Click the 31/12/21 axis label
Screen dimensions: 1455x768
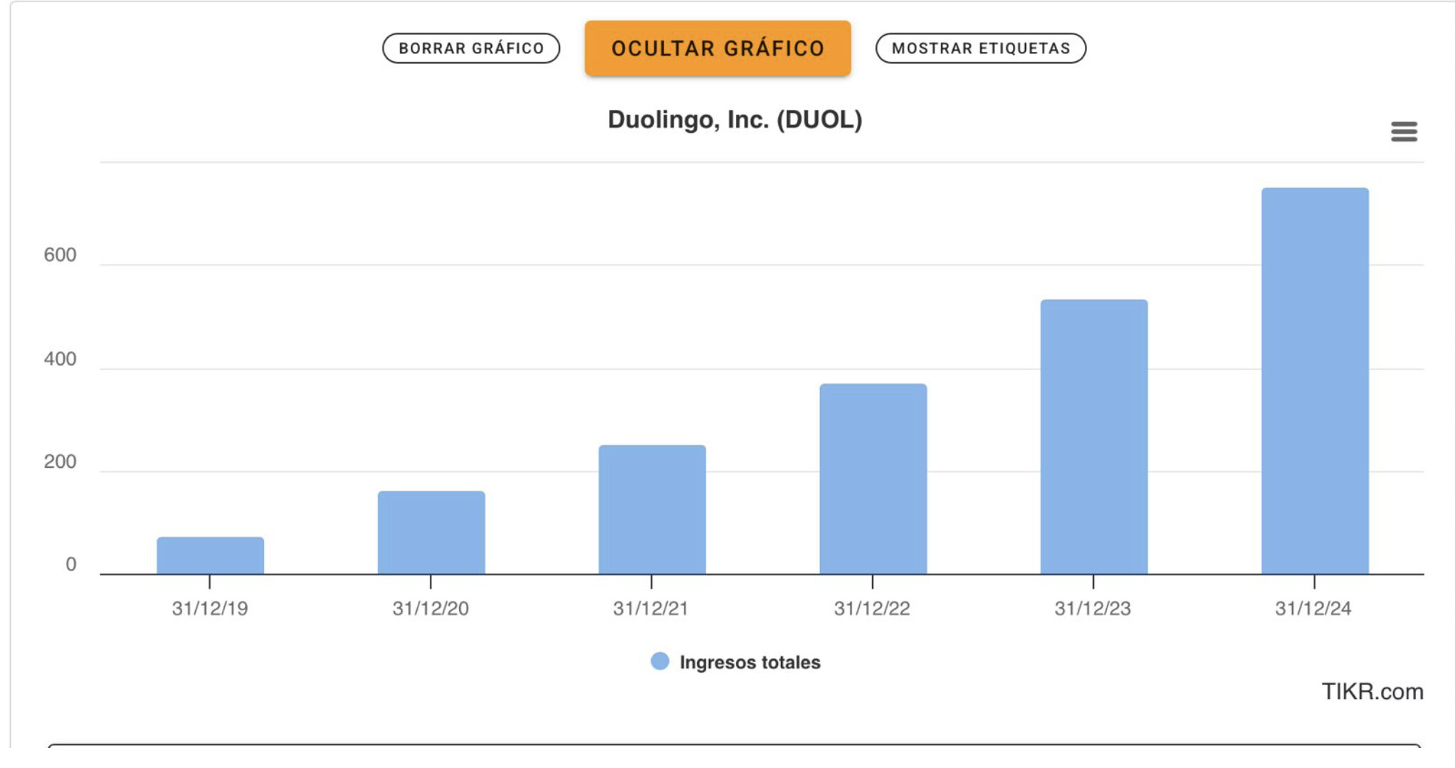[651, 609]
